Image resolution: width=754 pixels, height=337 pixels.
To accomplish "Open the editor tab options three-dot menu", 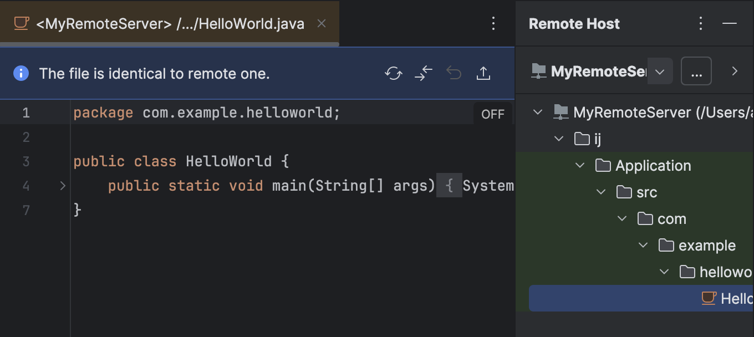I will (x=493, y=23).
